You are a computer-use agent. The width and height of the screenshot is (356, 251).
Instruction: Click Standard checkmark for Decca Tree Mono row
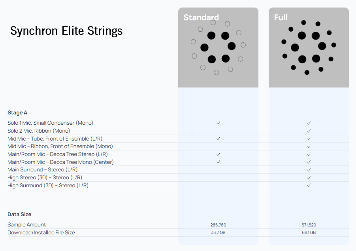pos(218,162)
